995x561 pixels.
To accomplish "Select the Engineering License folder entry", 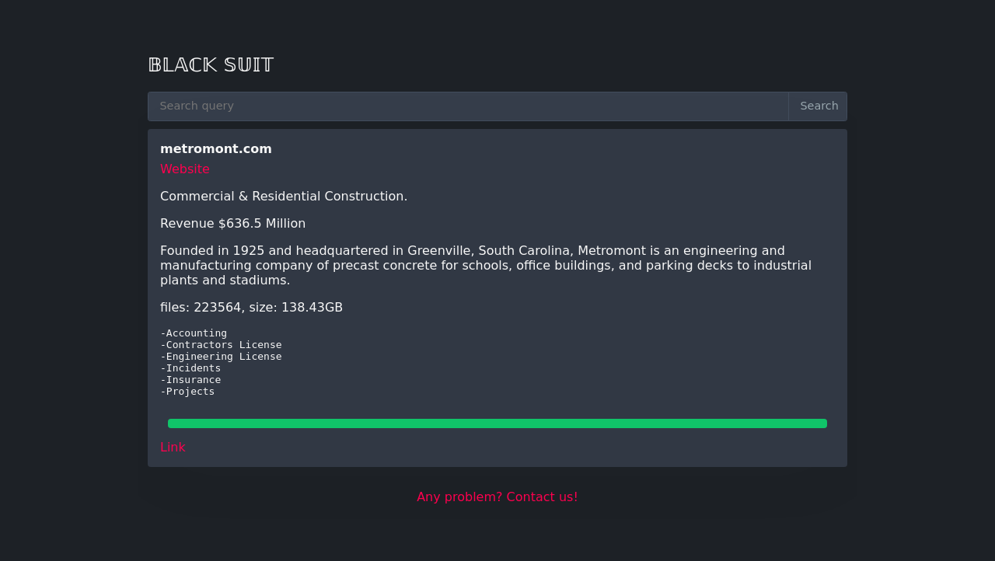I will tap(221, 357).
